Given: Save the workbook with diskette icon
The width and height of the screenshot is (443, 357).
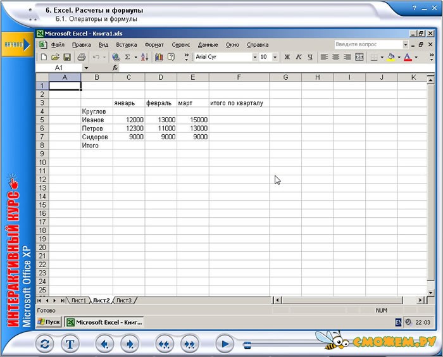Looking at the screenshot, I should click(67, 57).
